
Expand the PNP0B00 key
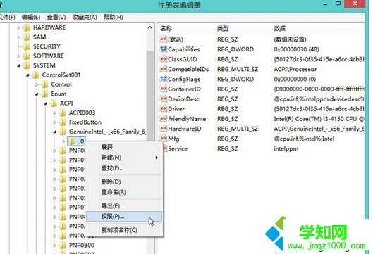[x=55, y=246]
